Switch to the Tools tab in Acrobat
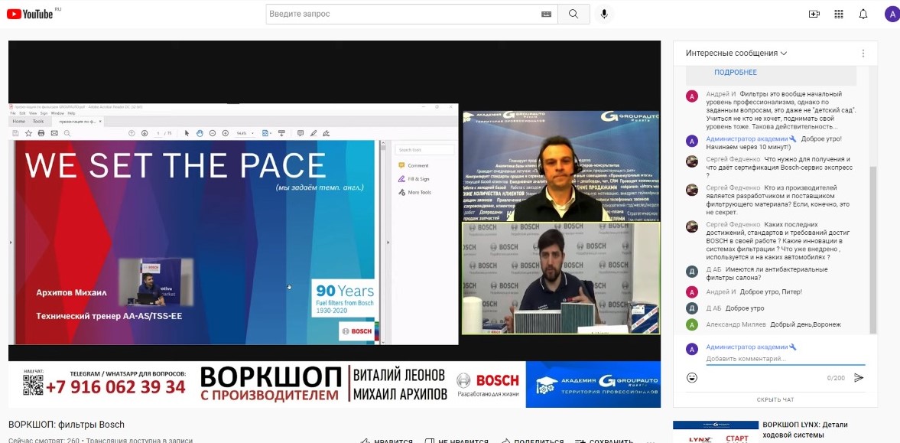Image resolution: width=900 pixels, height=443 pixels. pos(38,121)
